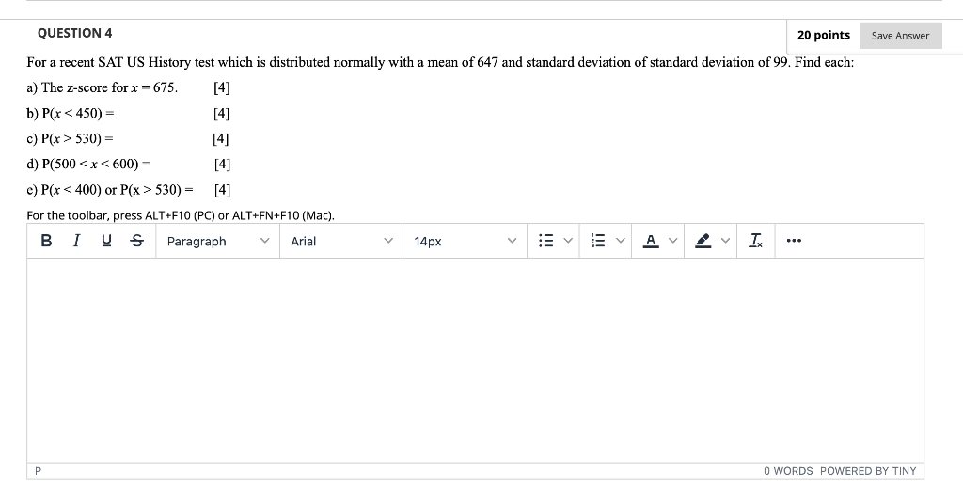Click the 0 WORDS counter

point(788,471)
